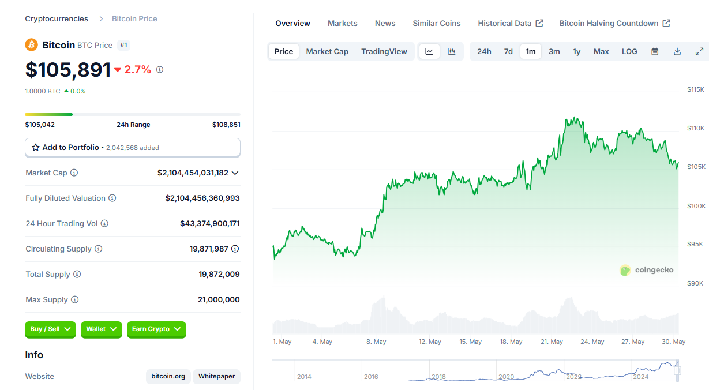The image size is (709, 390).
Task: Open the Similar Coins tab
Action: pos(437,23)
